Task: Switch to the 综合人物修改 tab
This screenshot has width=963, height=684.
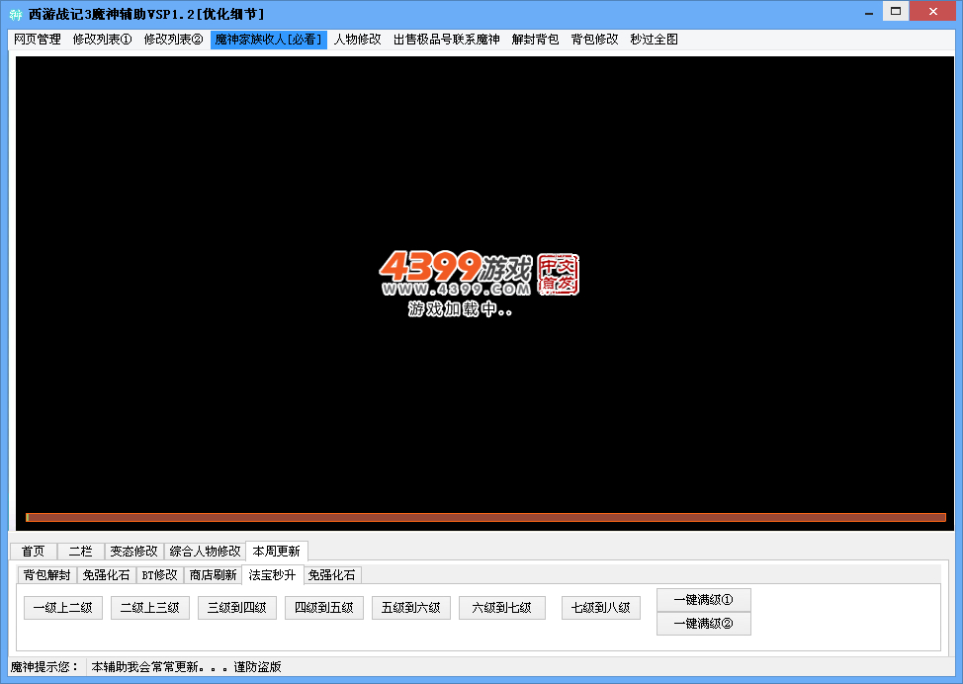Action: tap(205, 552)
